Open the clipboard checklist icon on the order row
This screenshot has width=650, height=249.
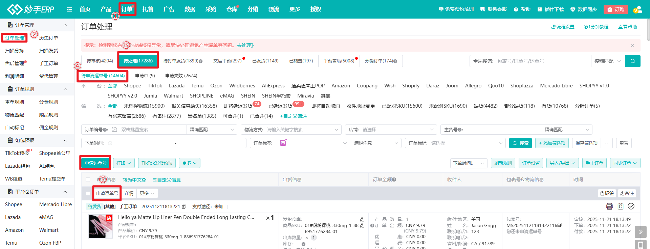[621, 206]
